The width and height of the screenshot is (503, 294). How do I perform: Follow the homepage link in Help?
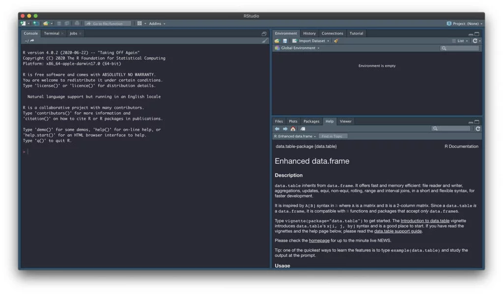(x=319, y=241)
